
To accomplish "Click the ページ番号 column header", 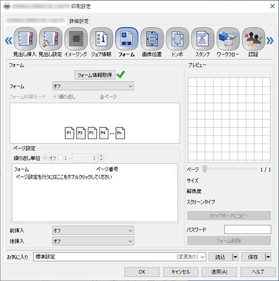I will click(x=135, y=169).
